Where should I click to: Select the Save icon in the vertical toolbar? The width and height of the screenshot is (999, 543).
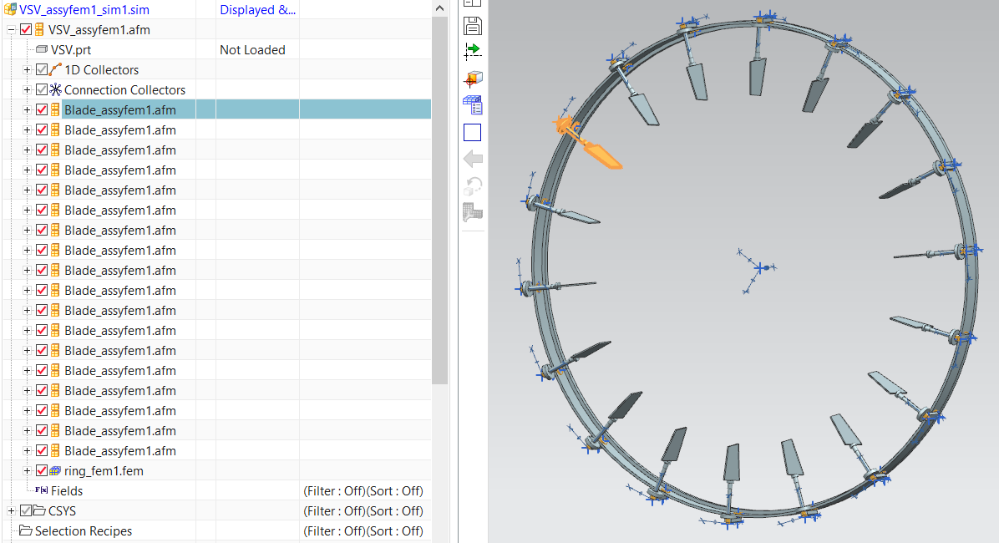(472, 26)
